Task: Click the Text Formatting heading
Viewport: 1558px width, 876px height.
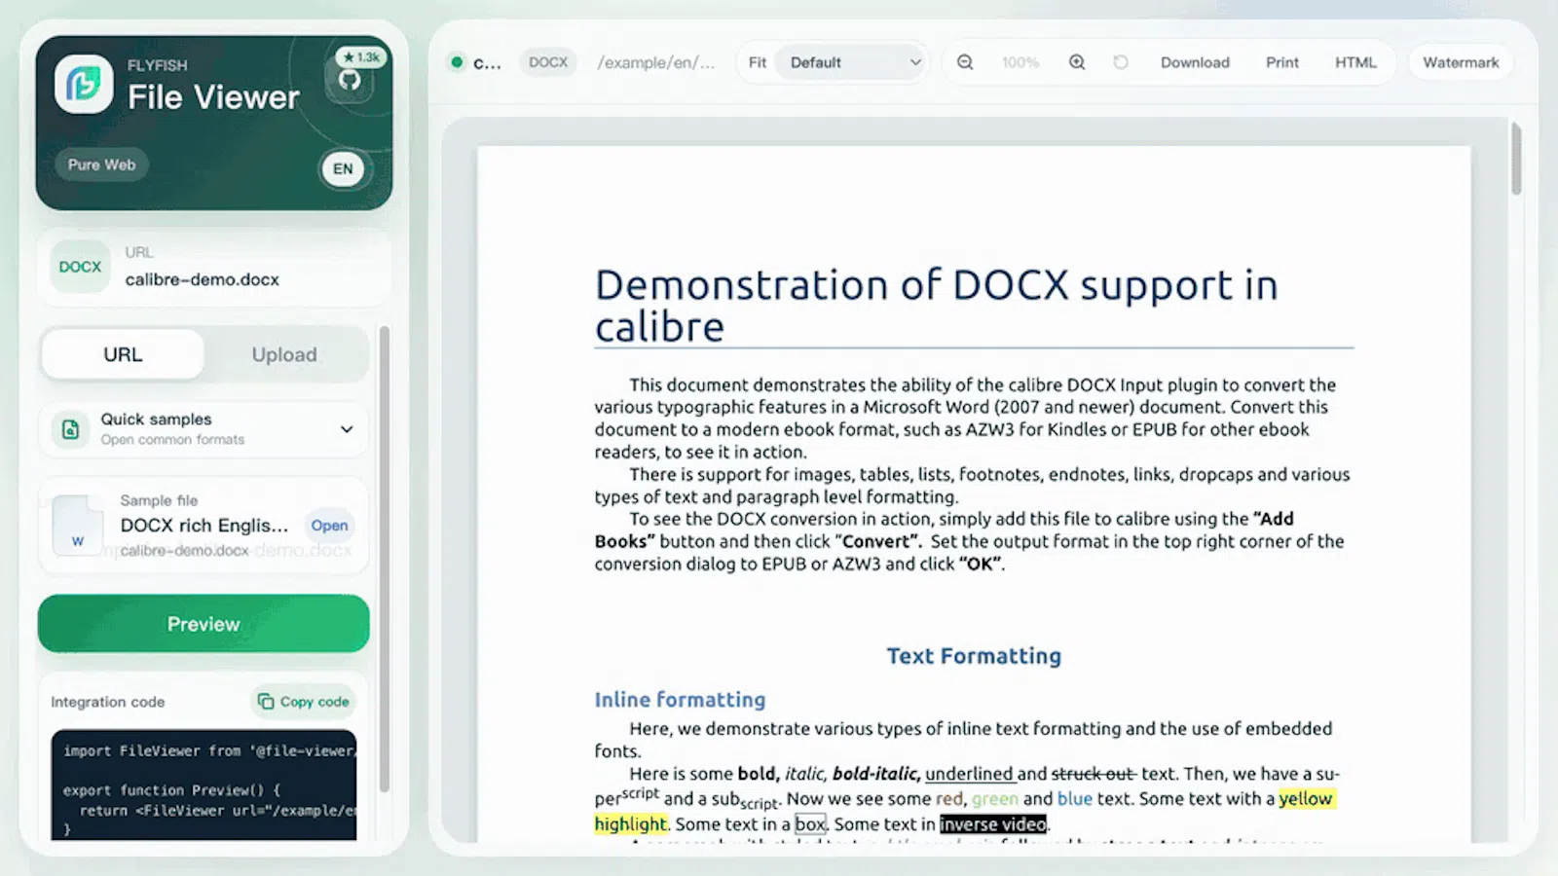Action: (x=974, y=656)
